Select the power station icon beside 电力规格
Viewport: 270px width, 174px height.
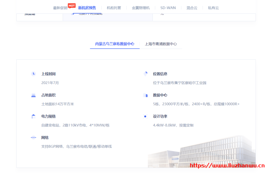[33, 116]
